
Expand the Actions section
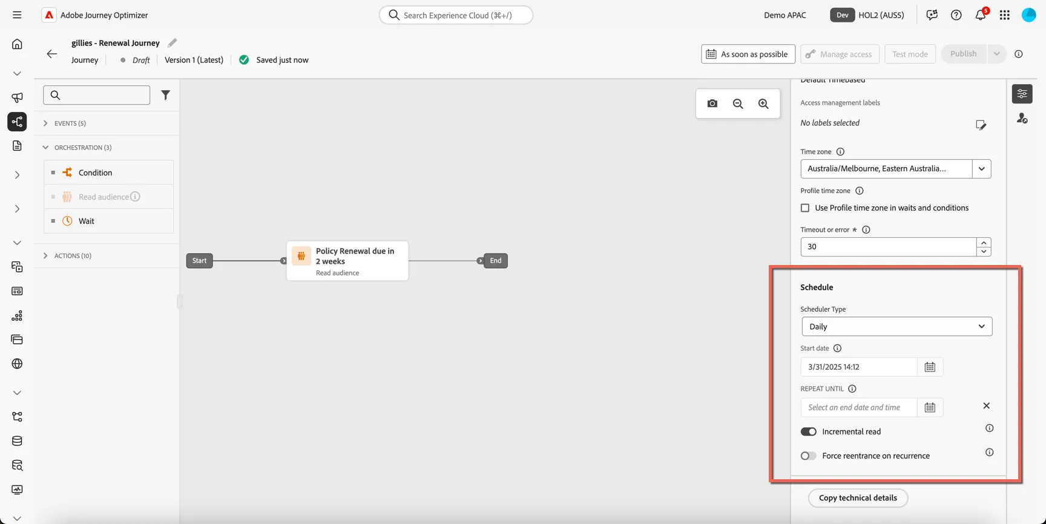pyautogui.click(x=45, y=256)
